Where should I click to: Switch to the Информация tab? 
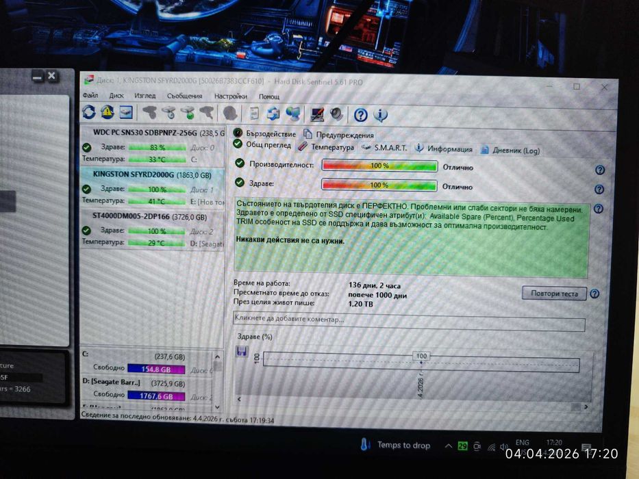(x=444, y=149)
